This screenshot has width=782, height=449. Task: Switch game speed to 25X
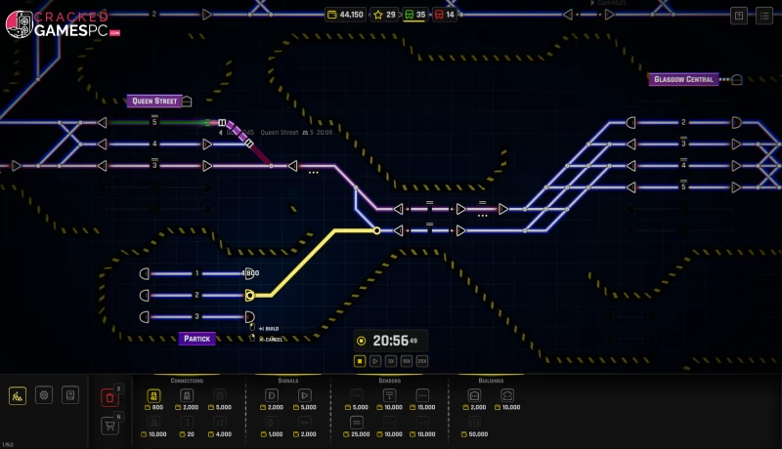(x=422, y=361)
